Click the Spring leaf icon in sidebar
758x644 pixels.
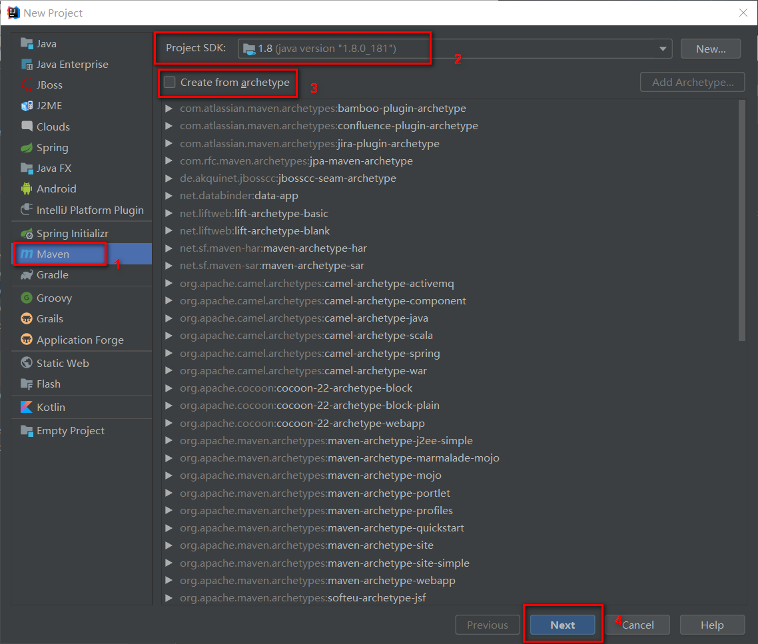pos(27,148)
